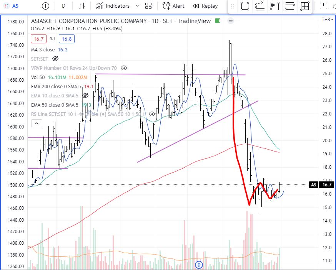Click the 28.0 price scale label
The image size is (336, 270).
[327, 34]
